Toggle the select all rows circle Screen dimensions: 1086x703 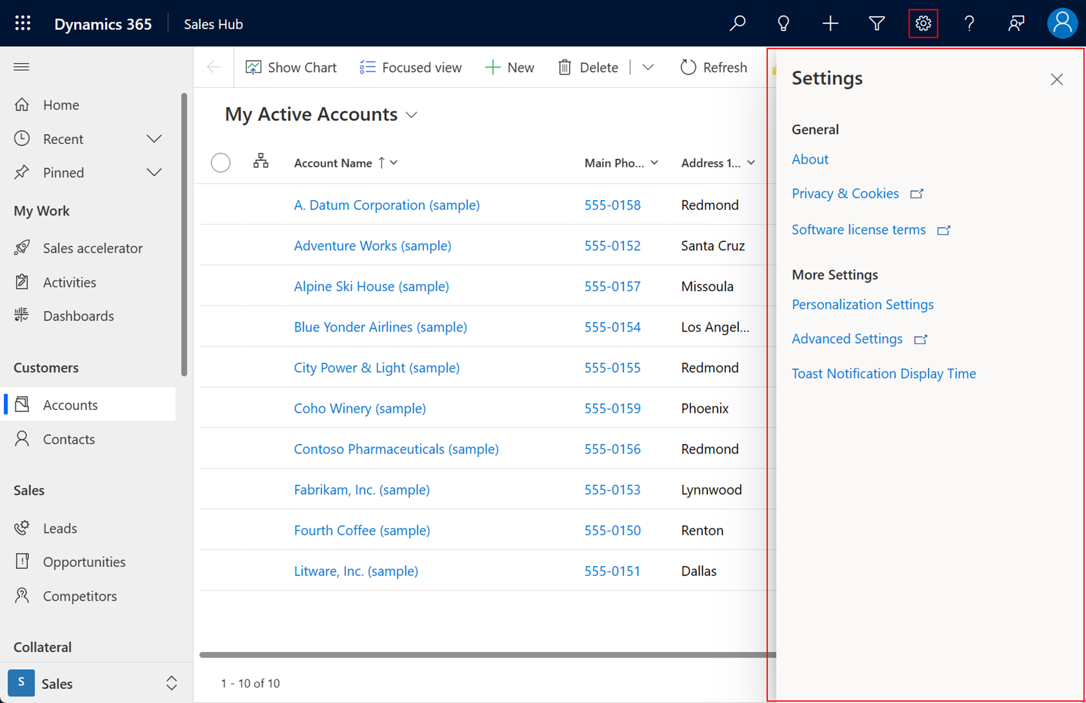[221, 162]
